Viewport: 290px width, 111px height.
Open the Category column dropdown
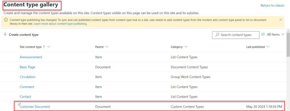coord(186,47)
